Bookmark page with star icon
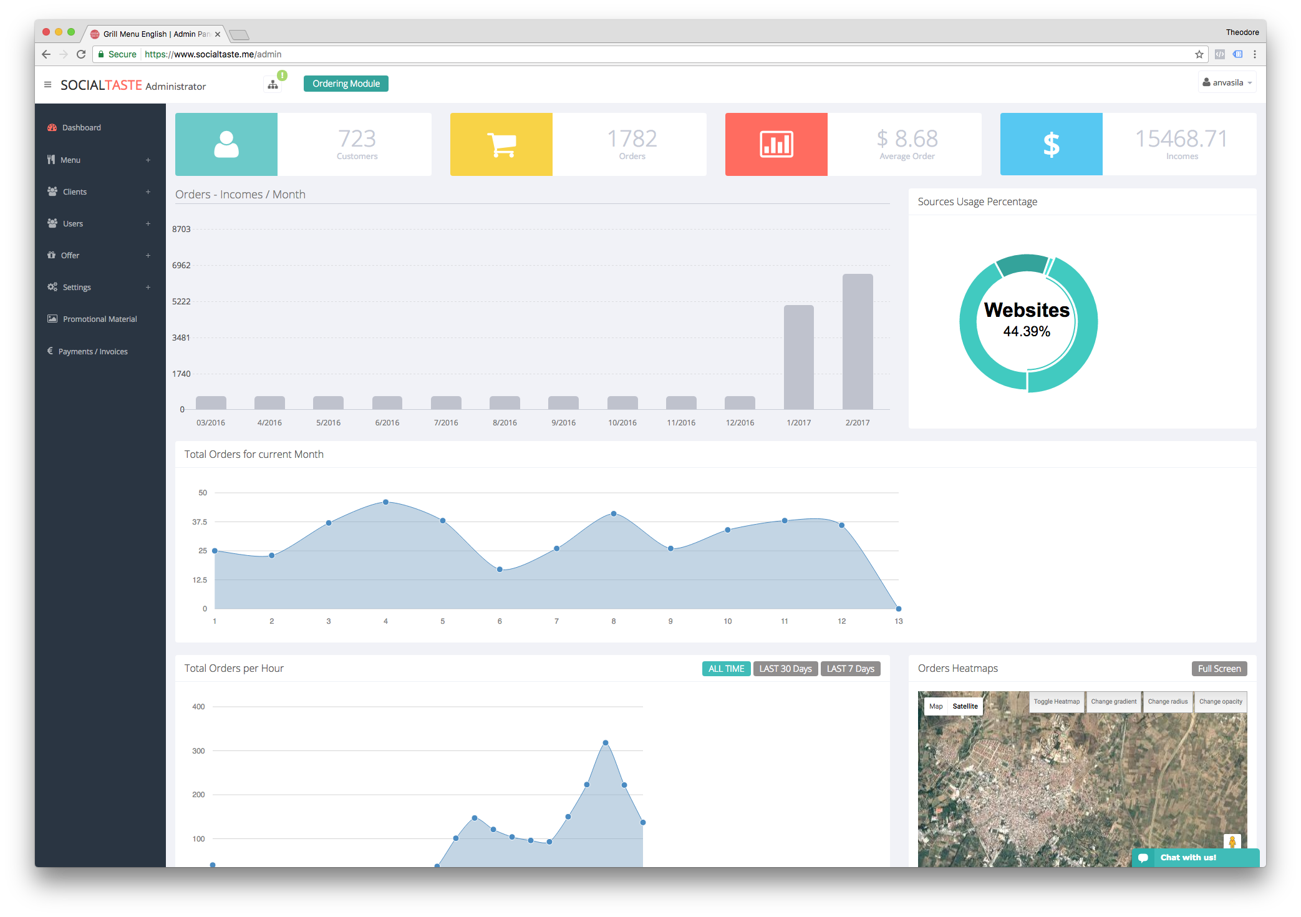The width and height of the screenshot is (1301, 917). click(1199, 54)
